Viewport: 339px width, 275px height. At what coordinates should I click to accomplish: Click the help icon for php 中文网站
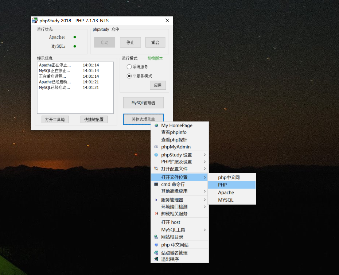tap(156, 245)
